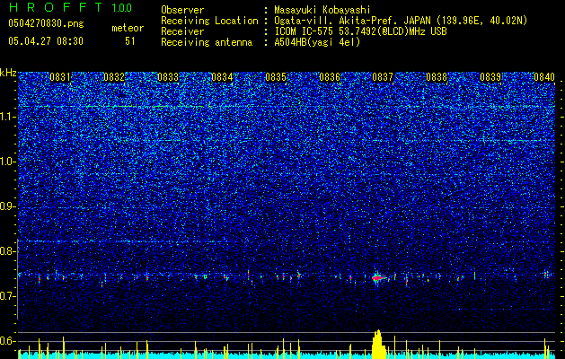This screenshot has width=565, height=359.
Task: Click the 0840 time marker
Action: 544,77
